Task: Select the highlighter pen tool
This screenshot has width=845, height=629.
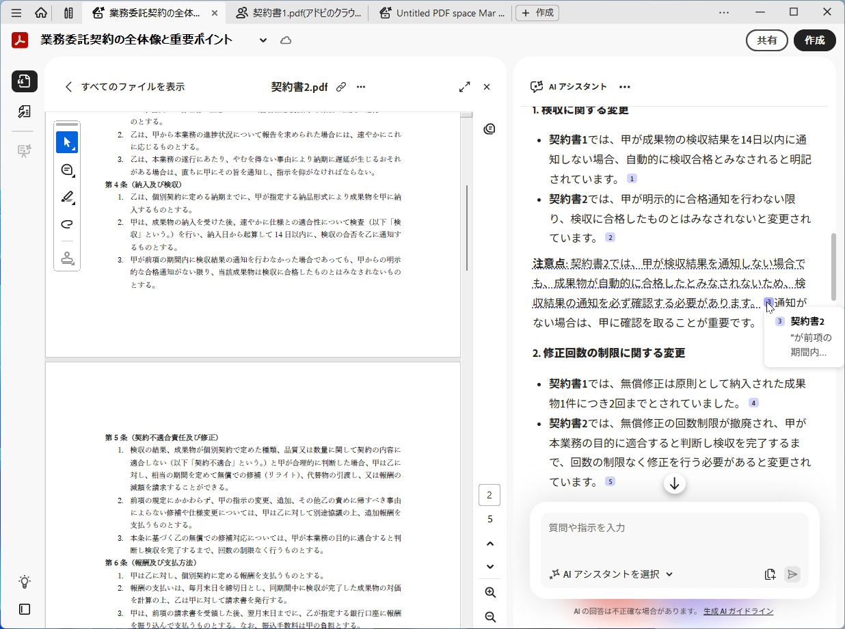Action: [x=67, y=198]
